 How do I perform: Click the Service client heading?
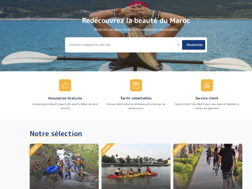pos(207,98)
